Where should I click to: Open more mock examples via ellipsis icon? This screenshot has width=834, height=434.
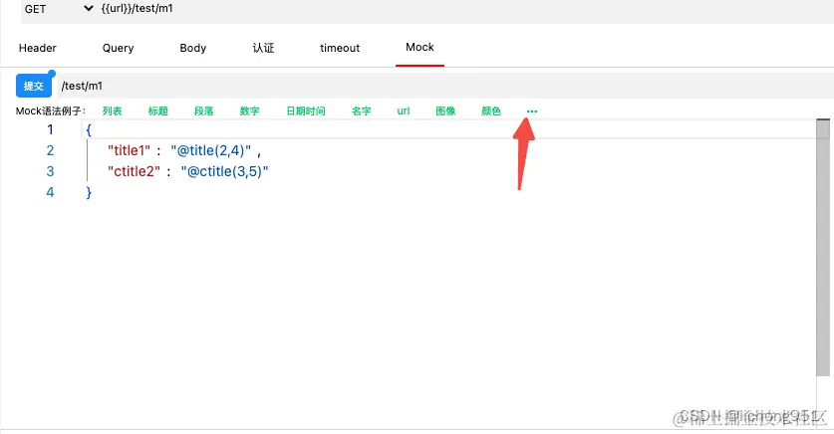tap(532, 111)
